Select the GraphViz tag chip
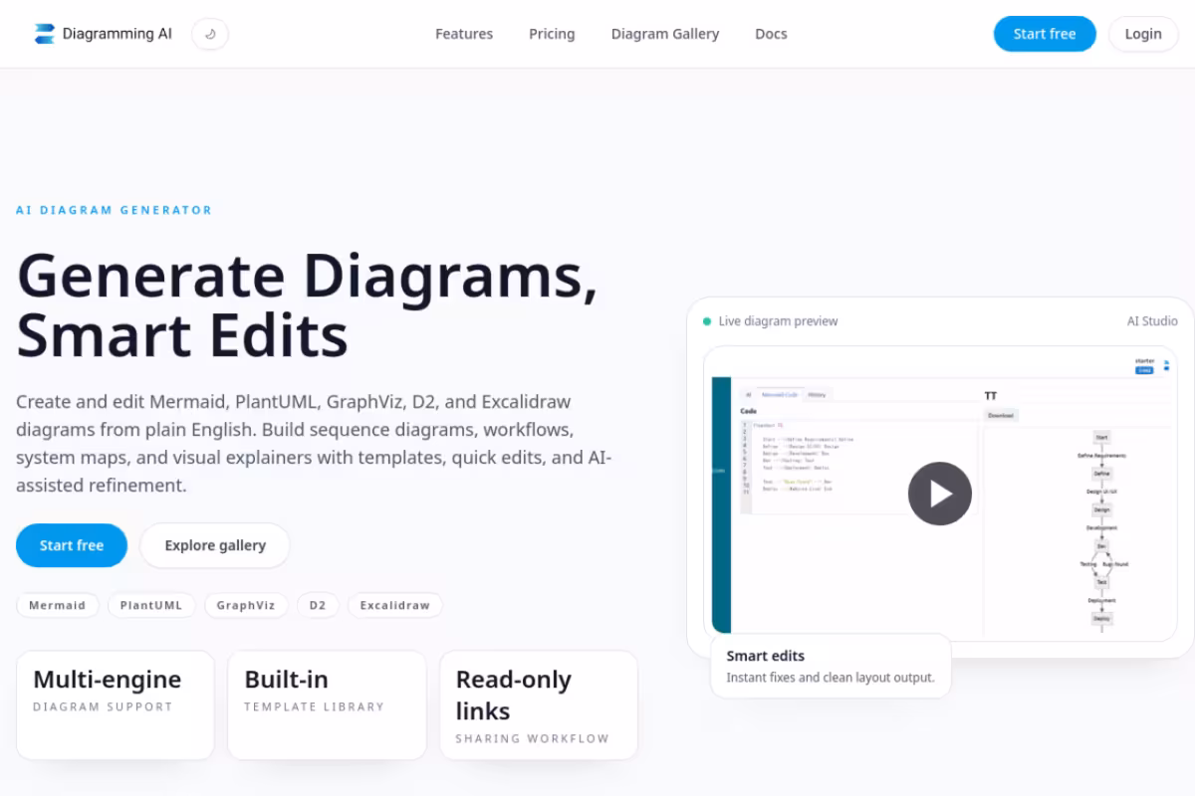Screen dimensions: 1195x796 coord(246,605)
